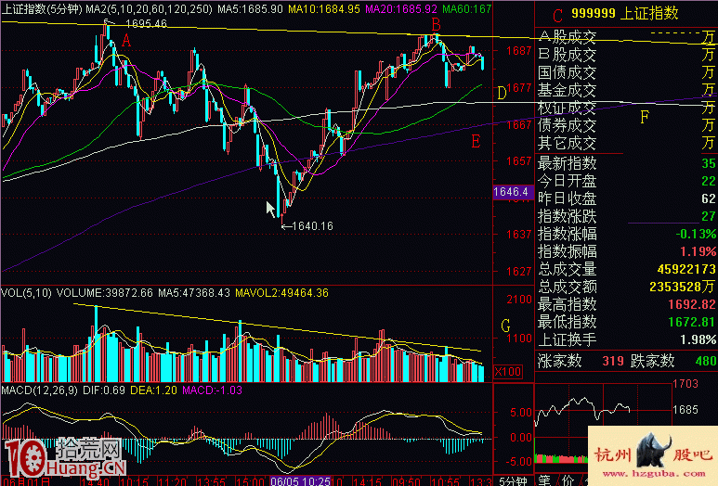
Task: Click the 今日开盘 label
Action: [567, 181]
